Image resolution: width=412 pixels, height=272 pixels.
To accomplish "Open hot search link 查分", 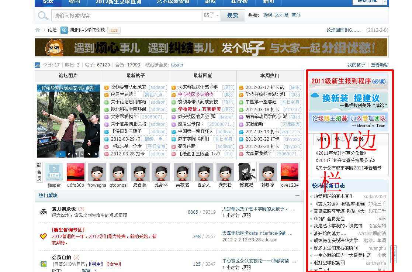I will 296,15.
